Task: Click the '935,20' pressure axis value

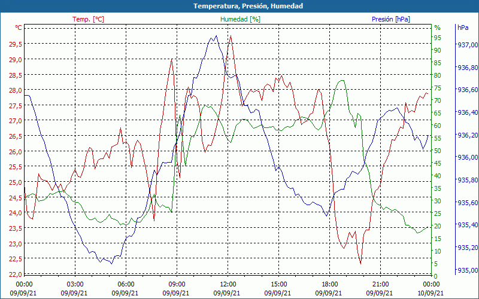Action: click(x=468, y=248)
